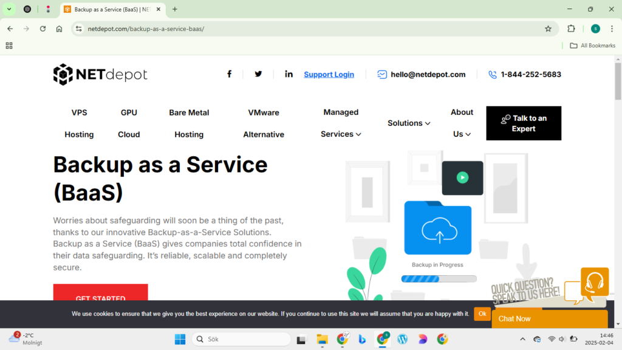Screen dimensions: 622x350
Task: Reload the page
Action: 43,29
